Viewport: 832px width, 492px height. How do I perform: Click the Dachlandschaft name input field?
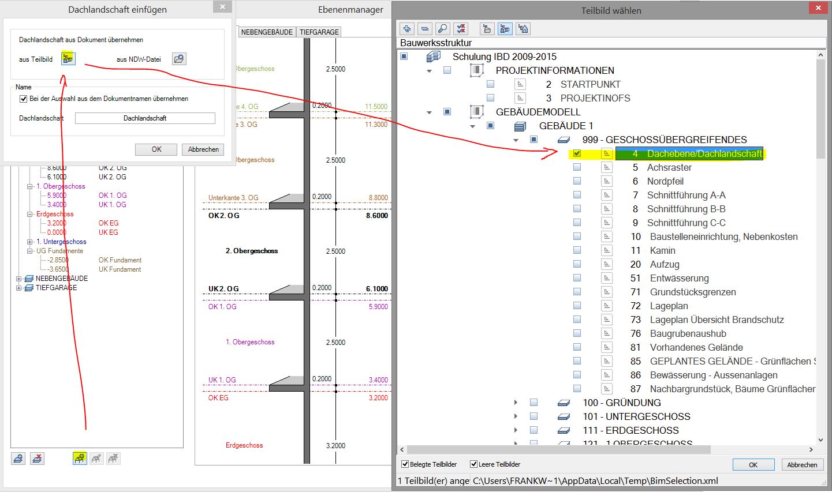pos(145,118)
